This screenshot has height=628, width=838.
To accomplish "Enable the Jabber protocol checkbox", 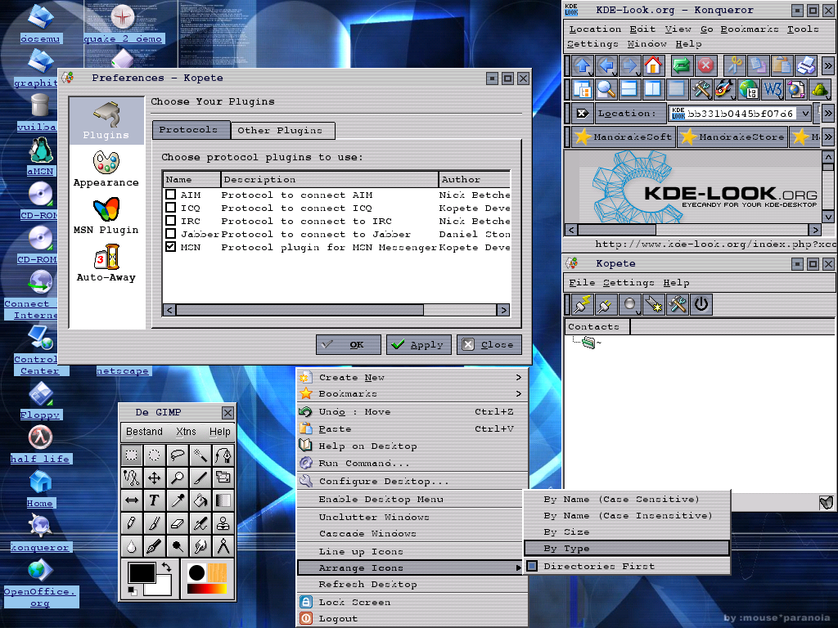I will [170, 234].
